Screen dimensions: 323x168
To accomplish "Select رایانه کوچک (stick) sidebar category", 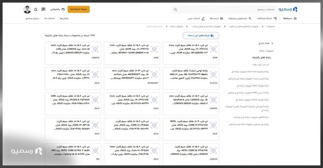I will coord(252,100).
